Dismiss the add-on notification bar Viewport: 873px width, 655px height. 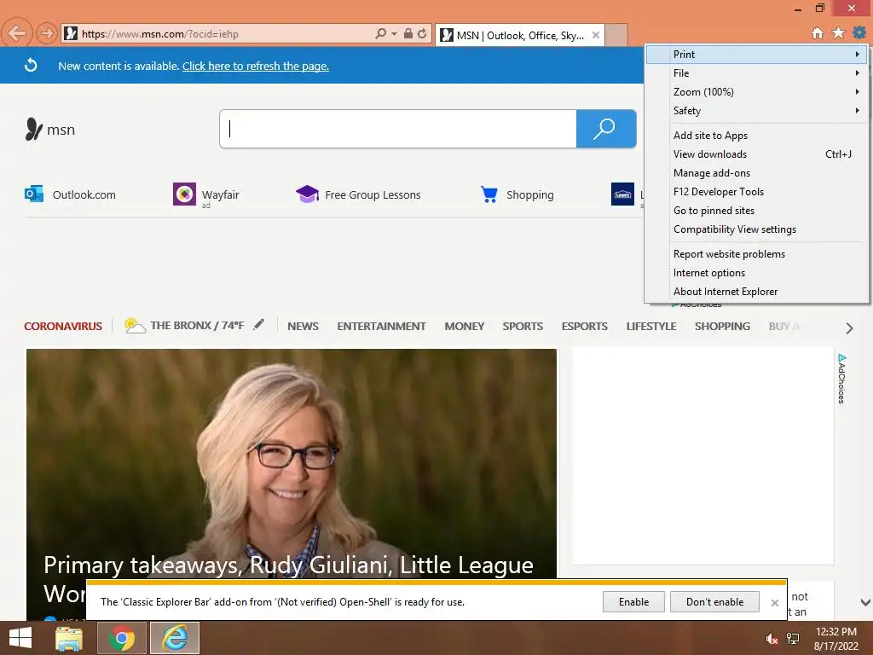(x=774, y=603)
